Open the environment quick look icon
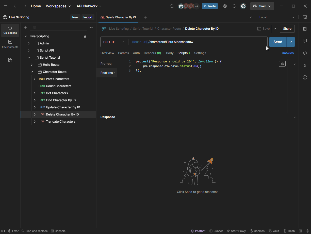Image resolution: width=311 pixels, height=234 pixels. coord(305,17)
